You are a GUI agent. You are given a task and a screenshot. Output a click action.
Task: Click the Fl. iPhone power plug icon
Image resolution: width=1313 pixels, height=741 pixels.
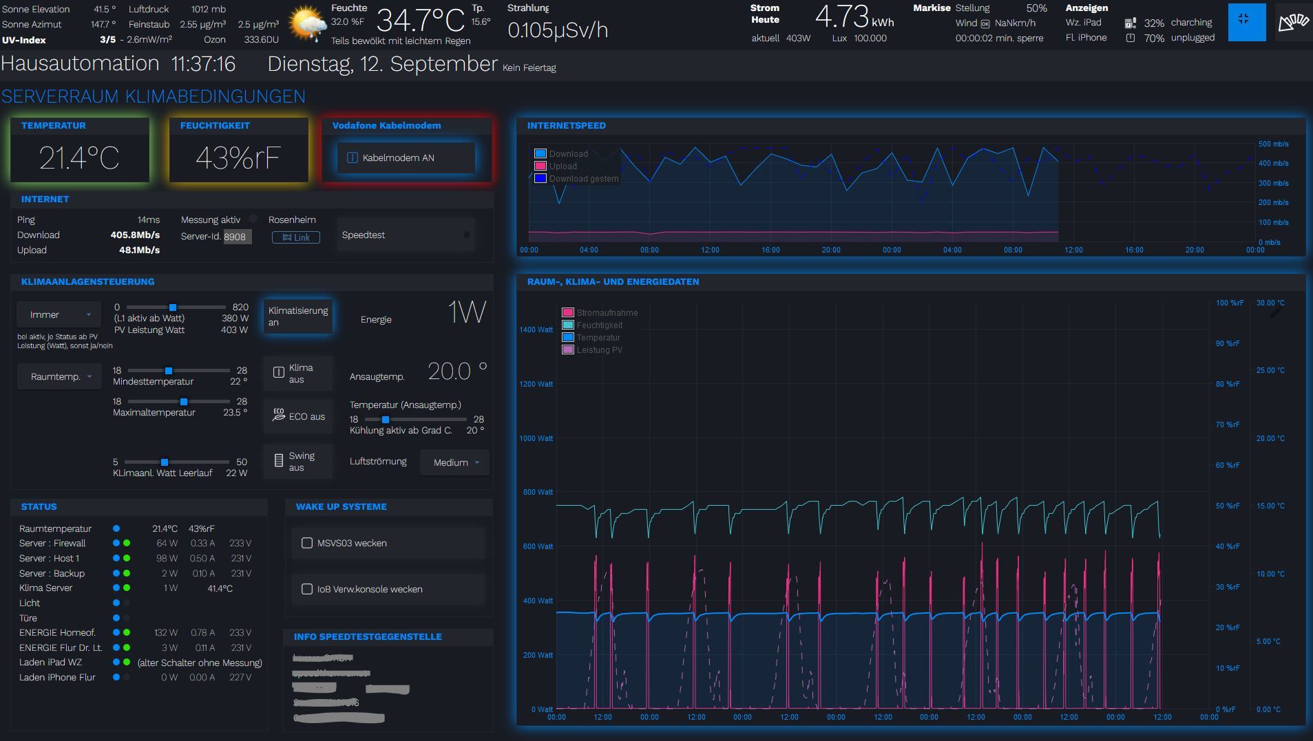click(1130, 39)
